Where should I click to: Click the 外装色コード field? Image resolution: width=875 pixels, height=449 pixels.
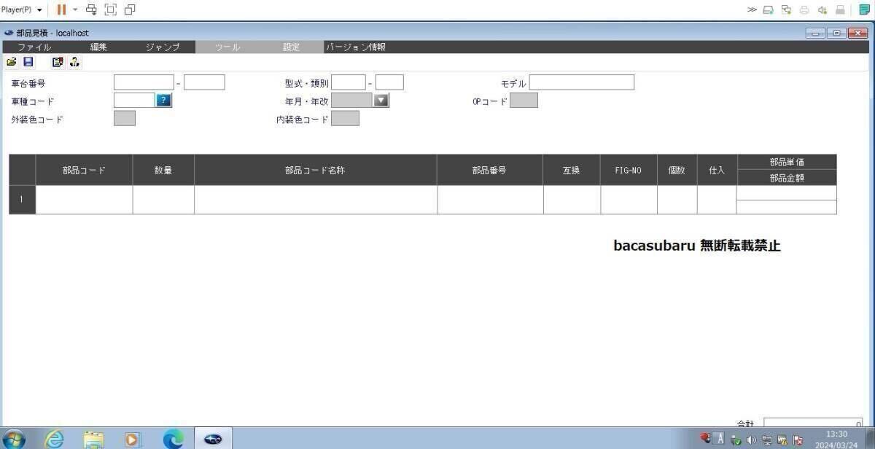[x=125, y=118]
